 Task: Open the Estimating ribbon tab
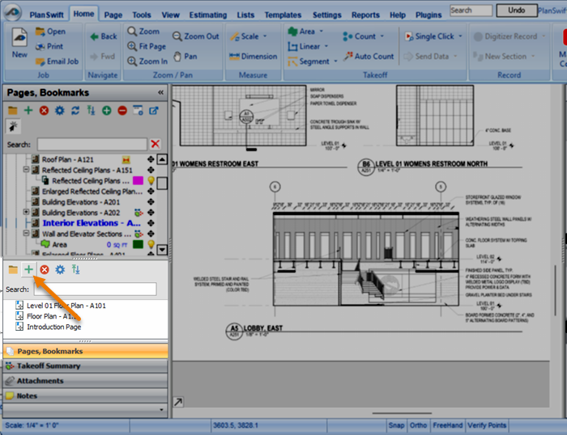[208, 15]
